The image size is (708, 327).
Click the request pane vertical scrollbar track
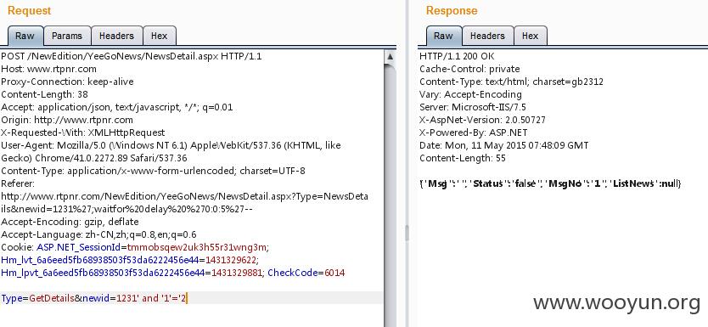tap(391, 195)
